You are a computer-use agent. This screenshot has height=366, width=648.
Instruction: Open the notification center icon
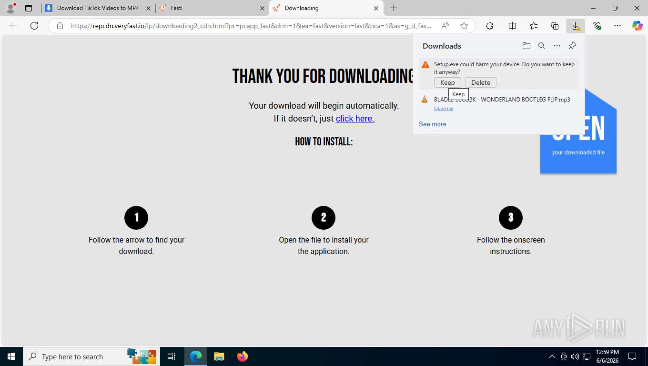[632, 356]
